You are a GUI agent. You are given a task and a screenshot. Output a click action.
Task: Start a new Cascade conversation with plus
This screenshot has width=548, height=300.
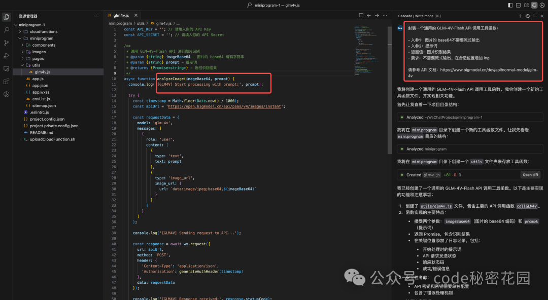click(x=520, y=16)
